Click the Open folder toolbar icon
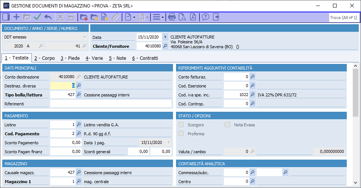This screenshot has width=361, height=188. click(27, 17)
